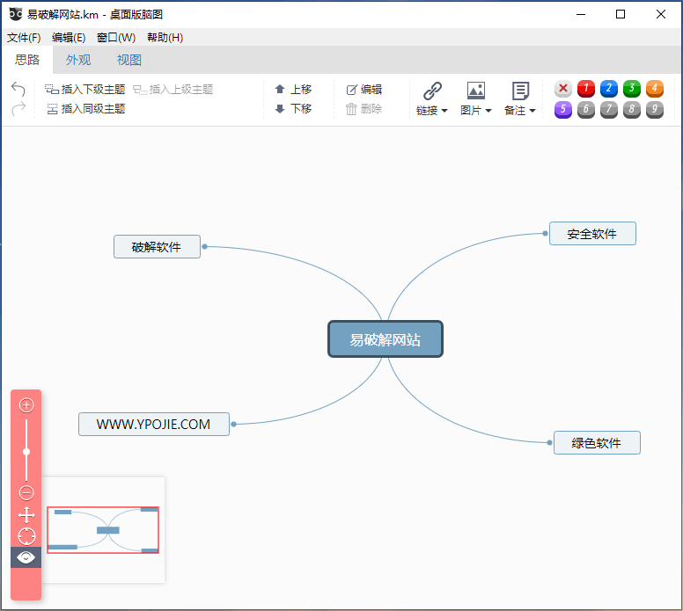Toggle navigator preview eye icon
This screenshot has width=683, height=611.
pyautogui.click(x=26, y=557)
